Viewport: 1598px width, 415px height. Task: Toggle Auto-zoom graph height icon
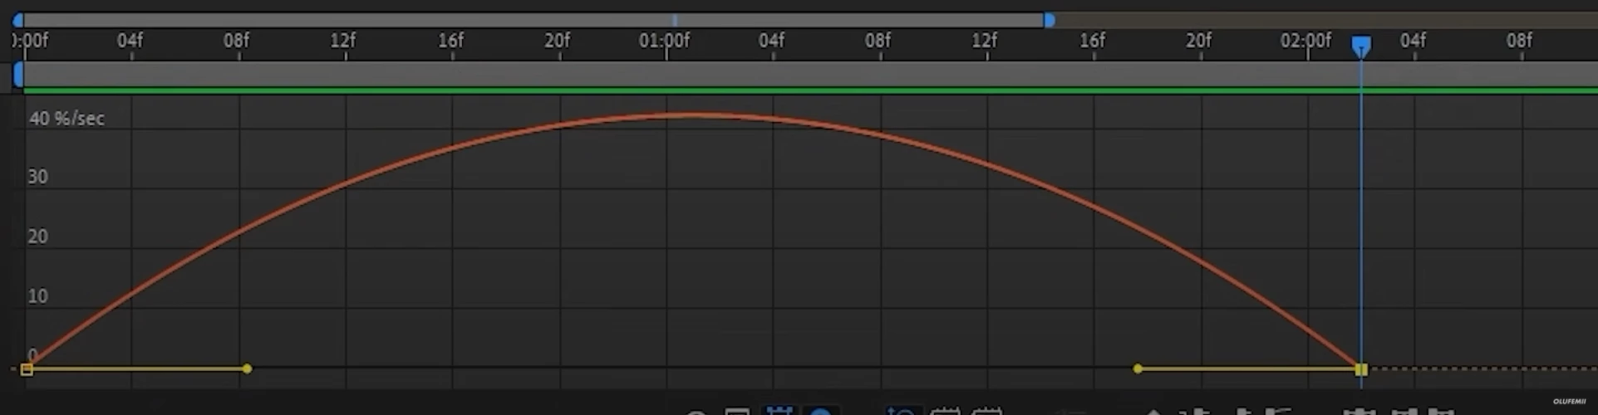(x=901, y=412)
